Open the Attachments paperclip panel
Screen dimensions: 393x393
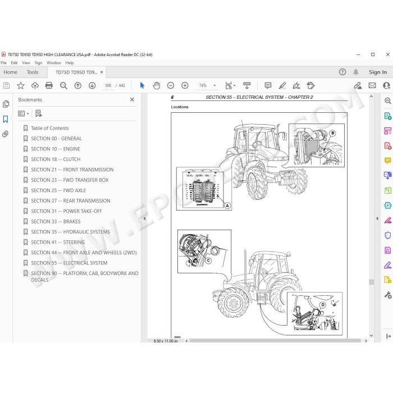pyautogui.click(x=6, y=134)
